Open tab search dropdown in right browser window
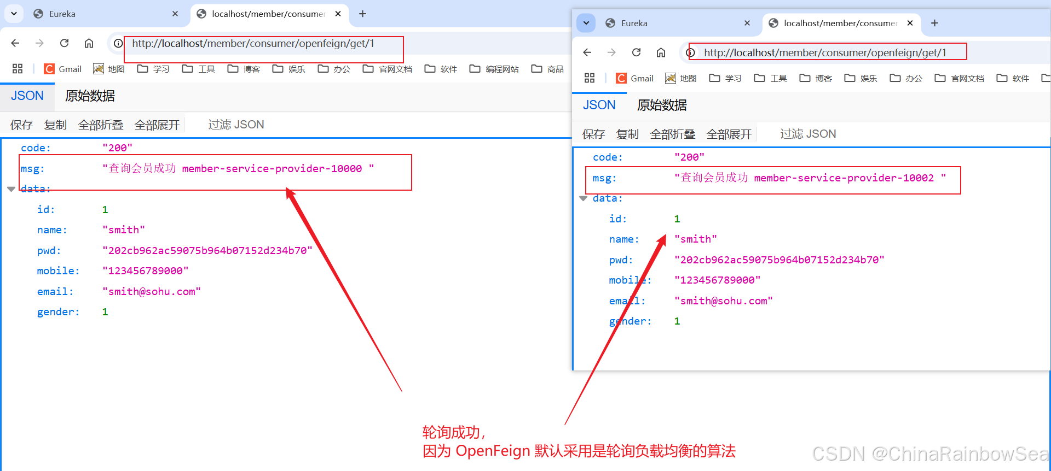1051x471 pixels. (x=586, y=23)
